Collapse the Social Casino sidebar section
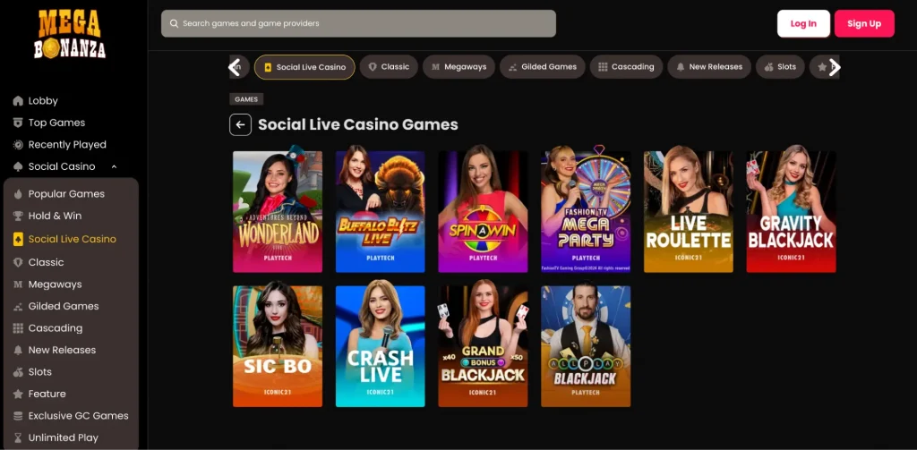The width and height of the screenshot is (917, 450). point(114,166)
